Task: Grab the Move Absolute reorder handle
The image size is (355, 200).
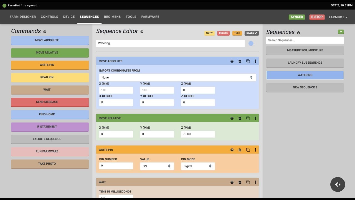Action: point(255,61)
